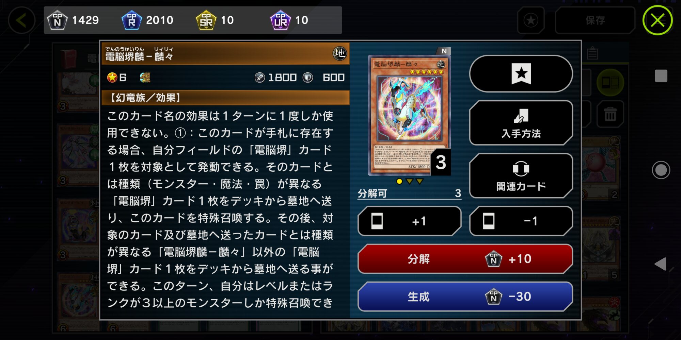Select the second triangle finish indicator
The image size is (681, 340).
point(420,182)
